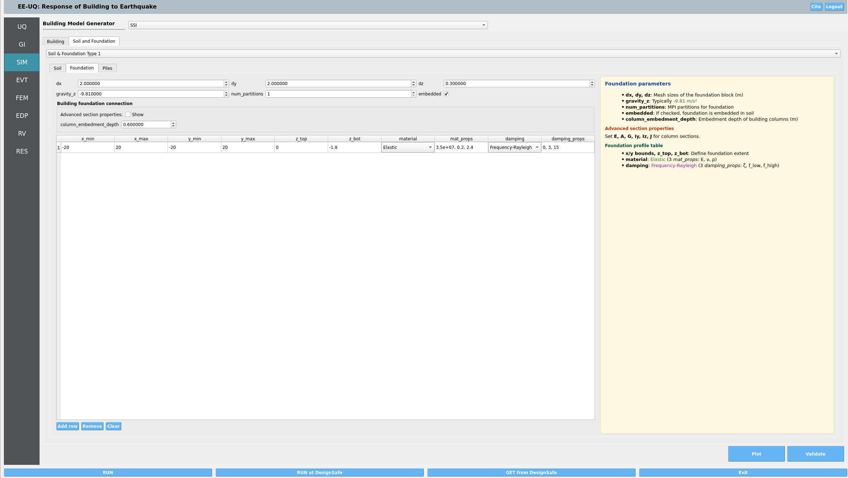Uncheck the embedded checkbox
Image resolution: width=848 pixels, height=478 pixels.
[x=446, y=94]
